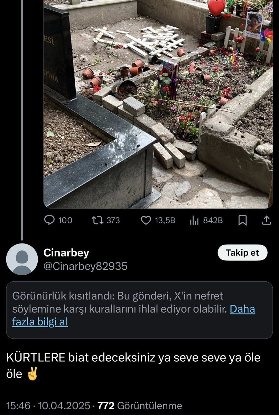Tap the repost arrows icon

[x=97, y=220]
